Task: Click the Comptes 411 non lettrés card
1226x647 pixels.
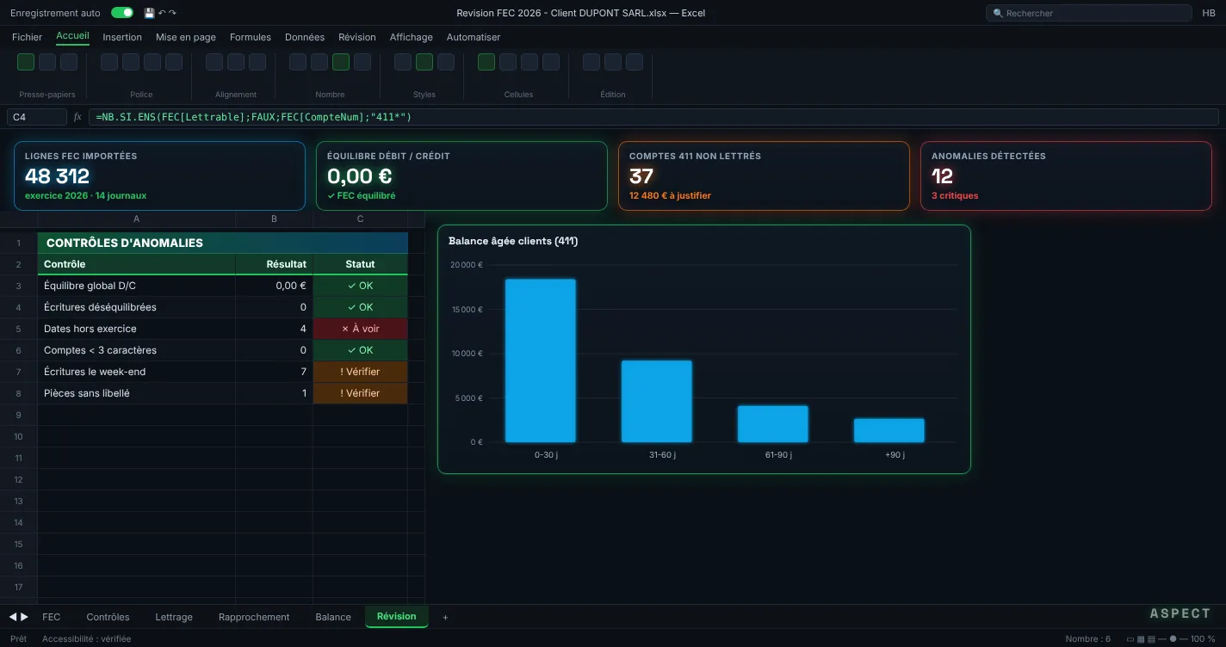Action: click(764, 176)
